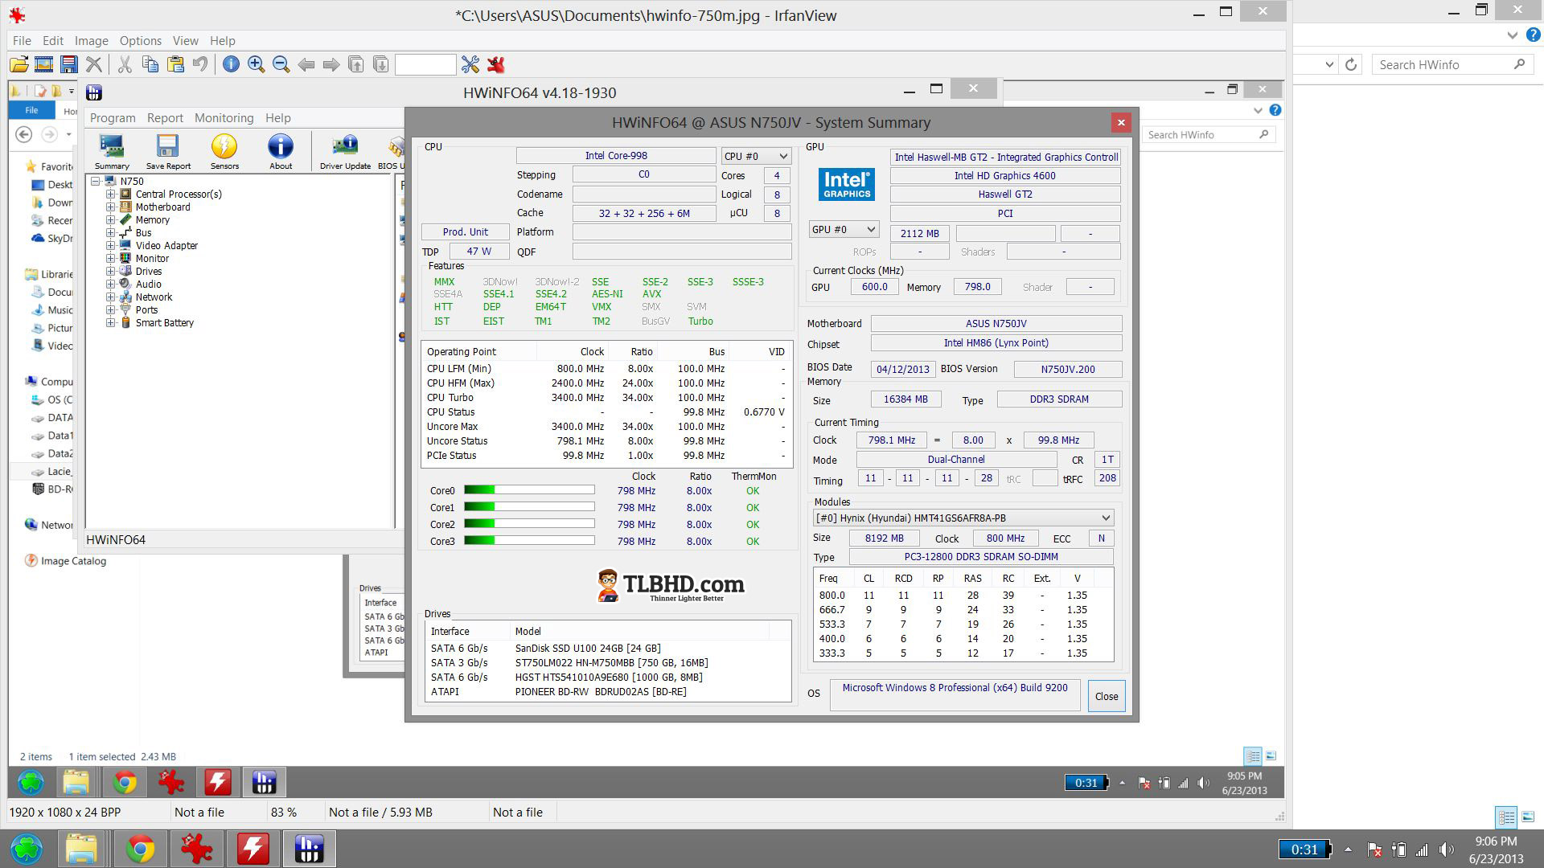The width and height of the screenshot is (1544, 868).
Task: Click the HWiNFO Save Report icon
Action: 168,151
